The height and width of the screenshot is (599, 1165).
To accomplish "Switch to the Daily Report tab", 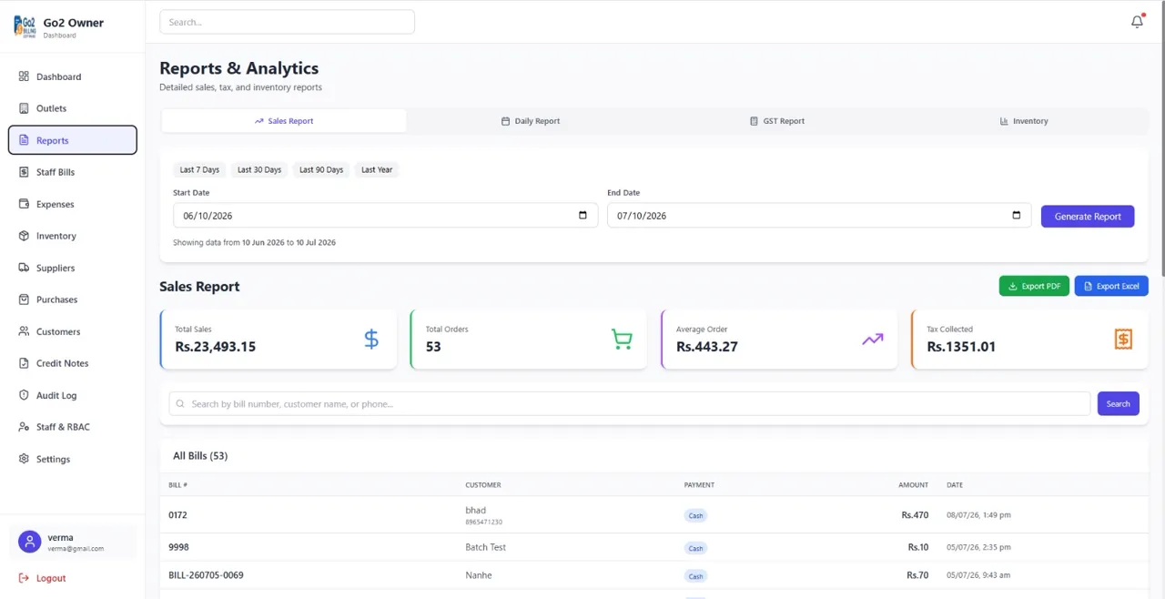I will (x=531, y=121).
